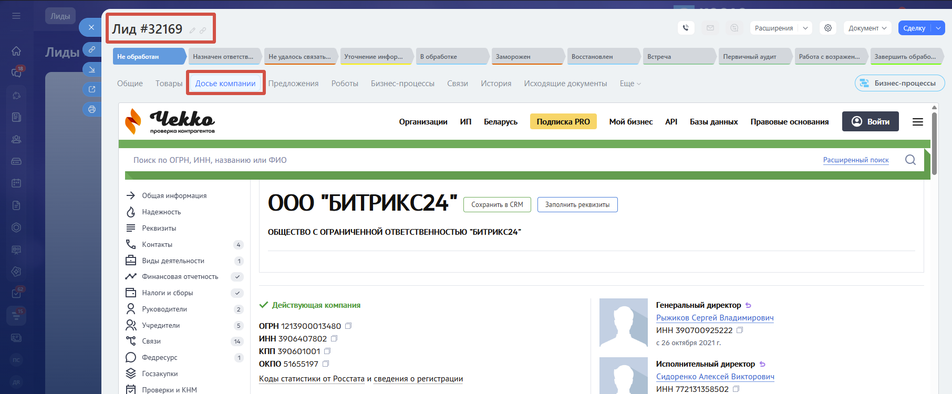Expand the Еще tab menu
Image resolution: width=952 pixels, height=394 pixels.
pos(630,84)
